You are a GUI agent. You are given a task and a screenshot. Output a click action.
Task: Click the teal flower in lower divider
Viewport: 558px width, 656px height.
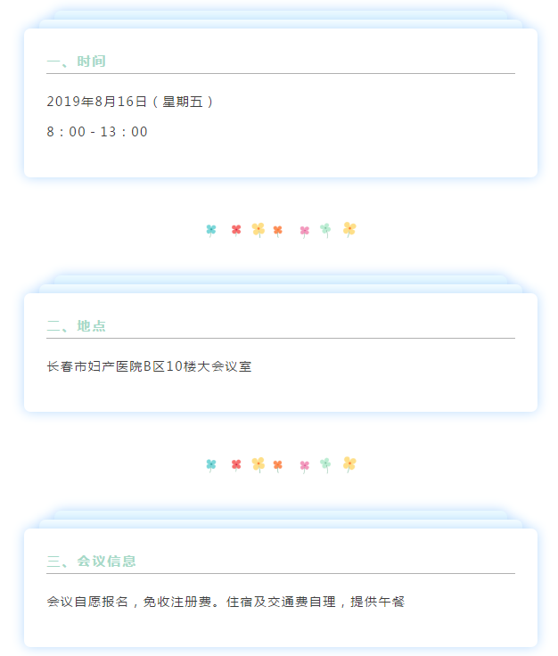pyautogui.click(x=211, y=465)
